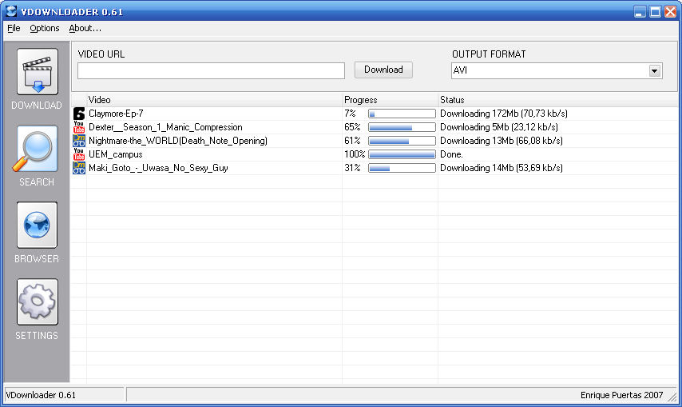Open the File menu
This screenshot has width=682, height=407.
click(14, 28)
